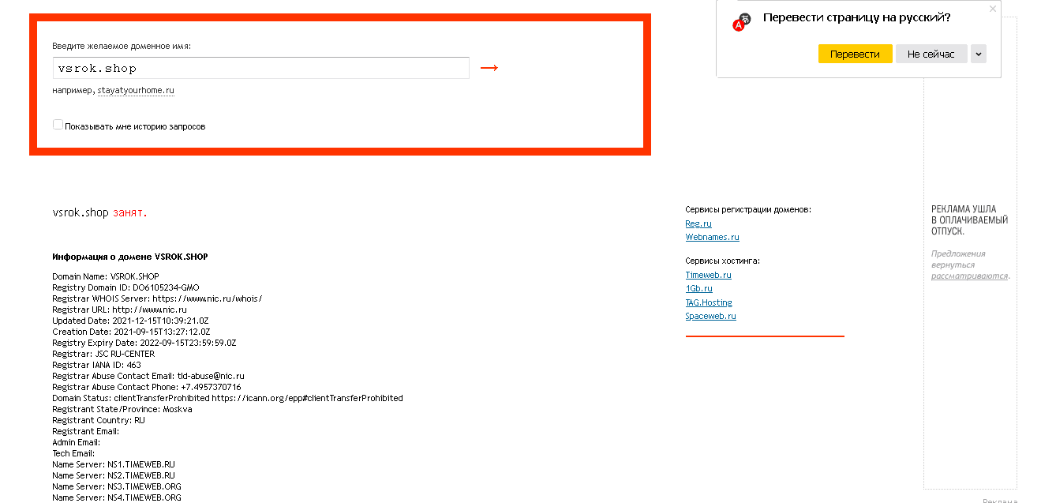Focus the domain name input field
Image resolution: width=1041 pixels, height=503 pixels.
260,68
